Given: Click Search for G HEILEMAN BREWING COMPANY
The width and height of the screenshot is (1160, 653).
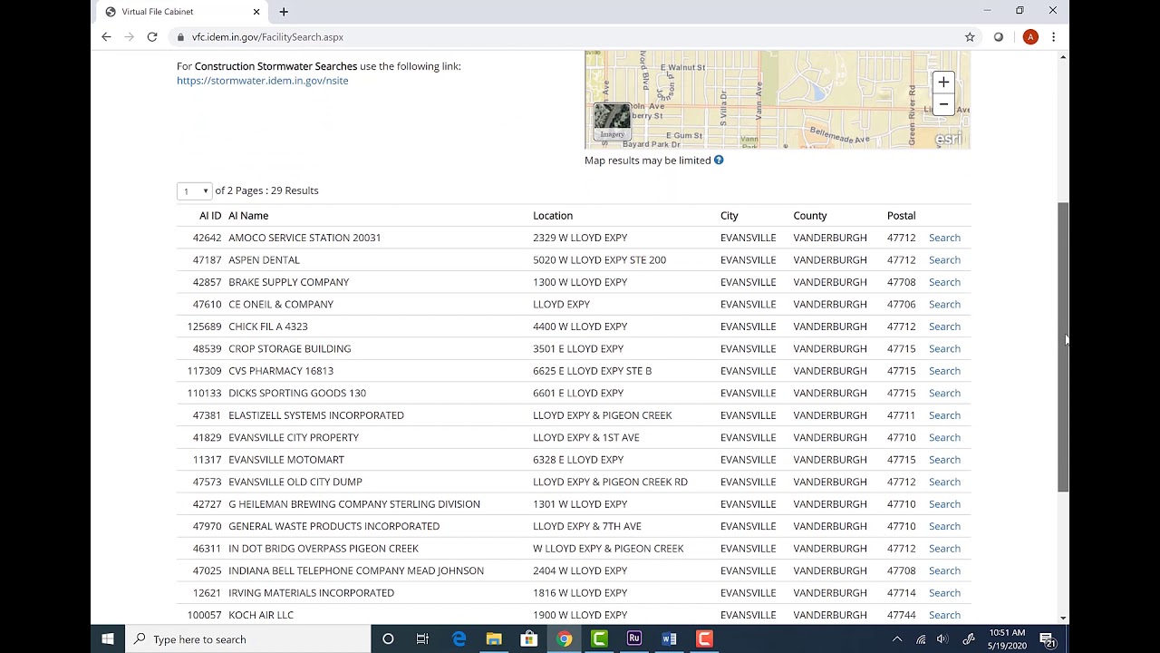Looking at the screenshot, I should click(944, 504).
